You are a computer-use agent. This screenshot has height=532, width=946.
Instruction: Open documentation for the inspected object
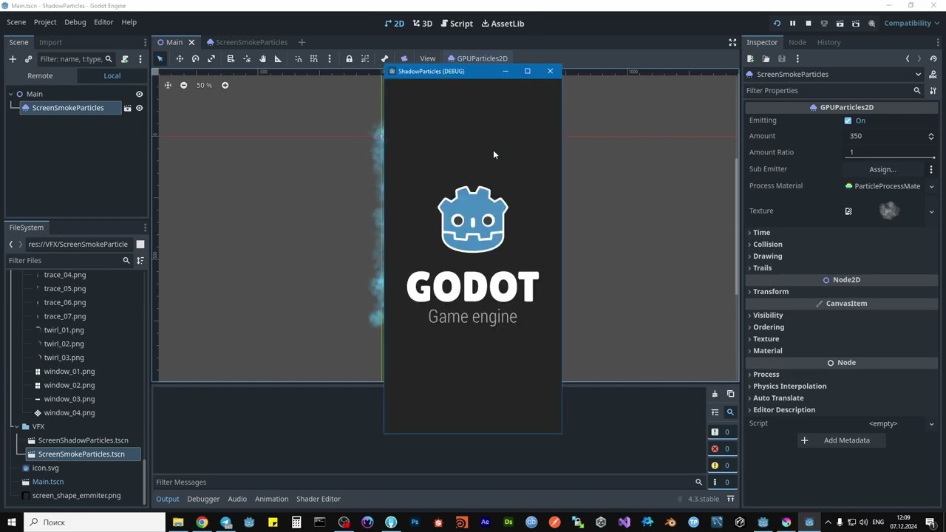pos(933,74)
